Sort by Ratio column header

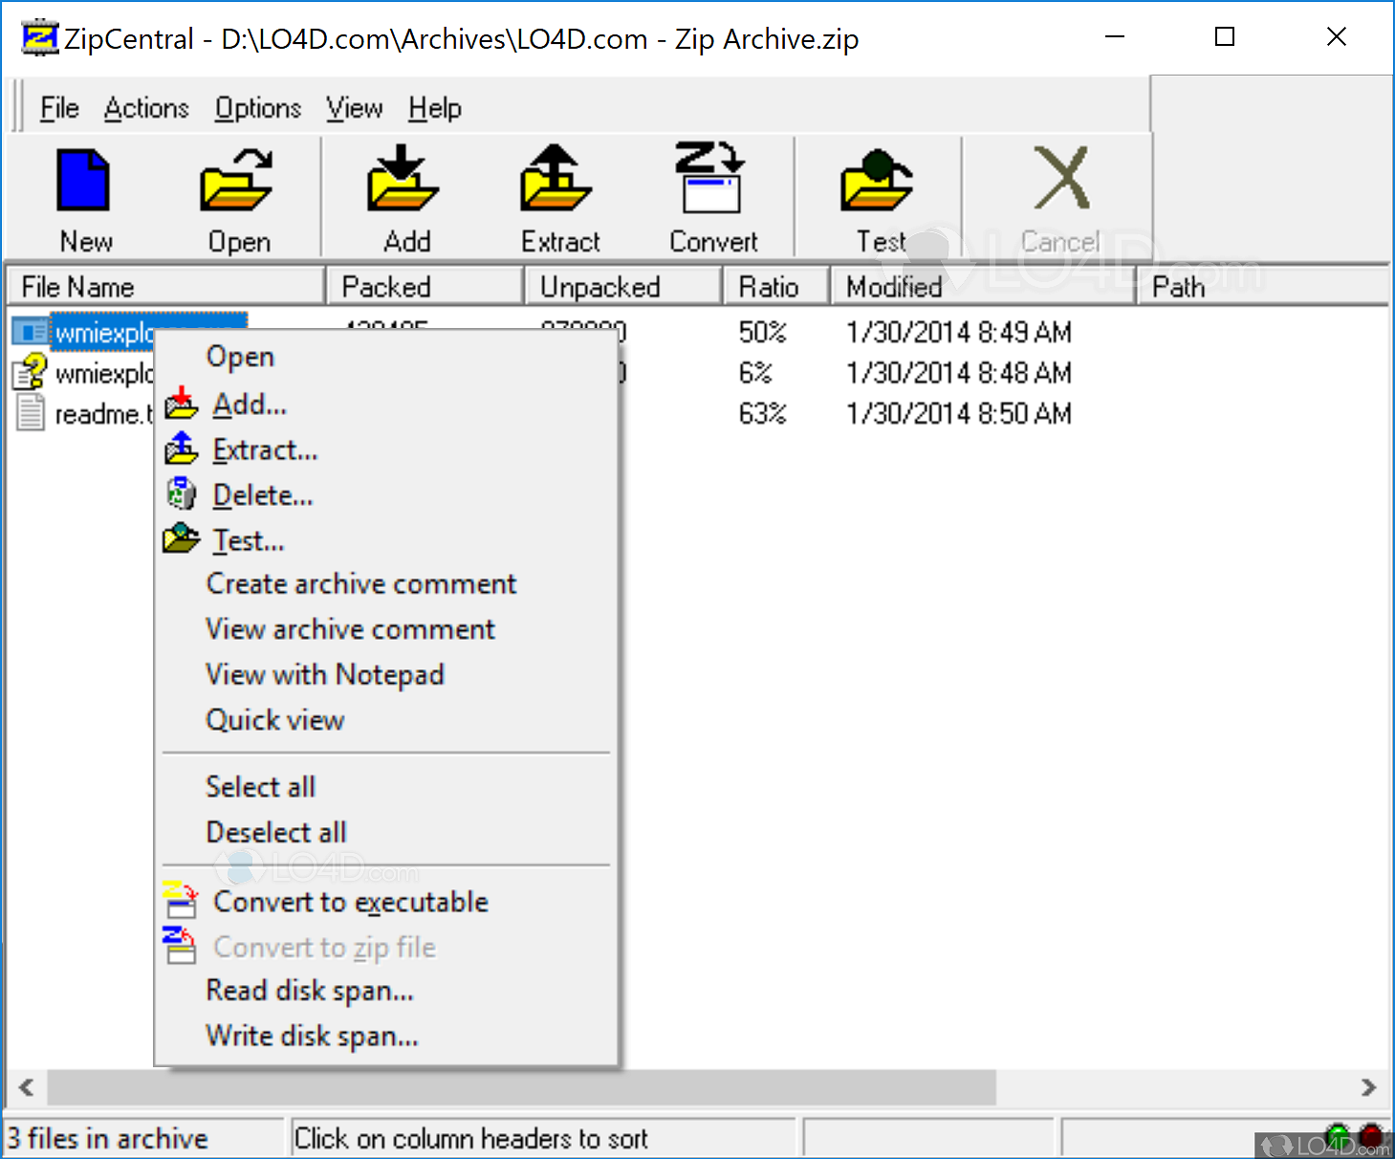click(775, 287)
